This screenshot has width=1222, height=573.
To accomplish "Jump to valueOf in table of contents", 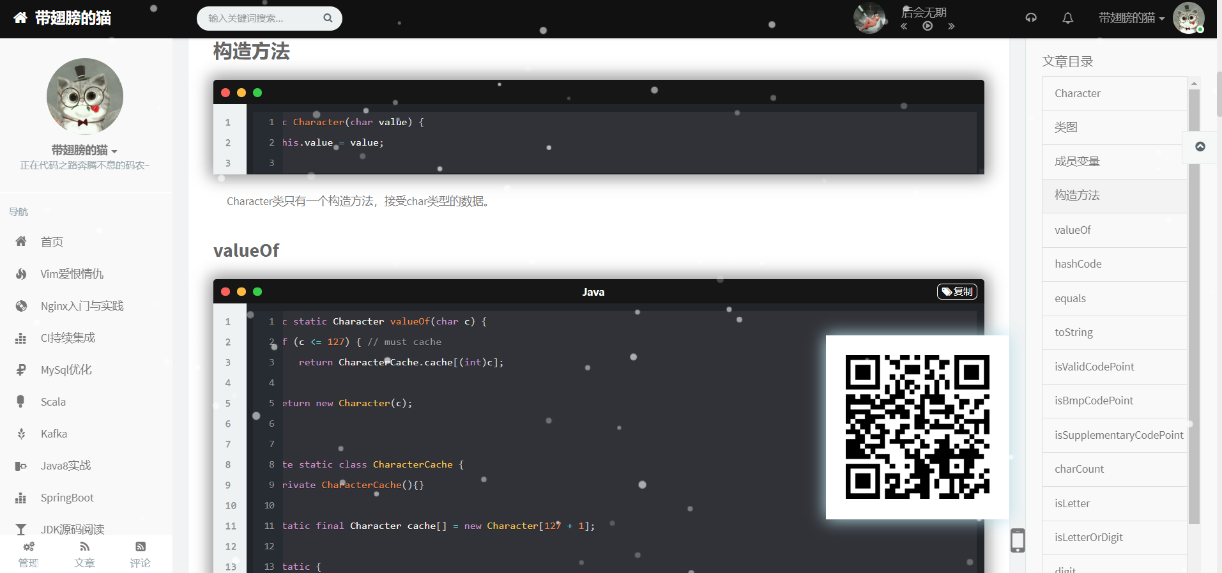I will tap(1115, 230).
